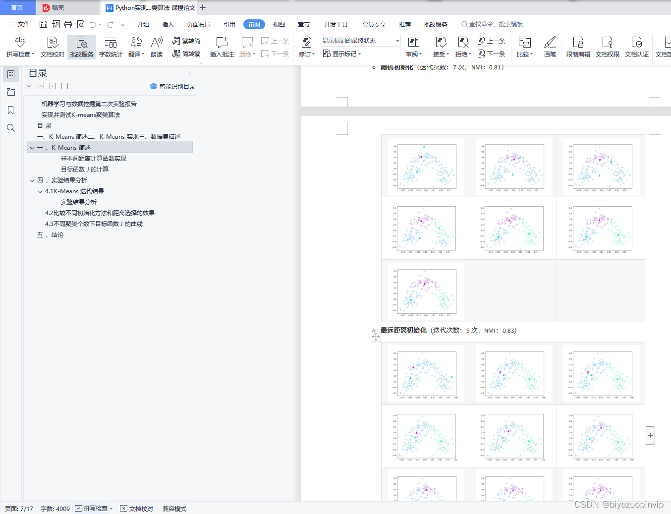
Task: Click the table move handle near 最远距离初始化
Action: coord(376,337)
